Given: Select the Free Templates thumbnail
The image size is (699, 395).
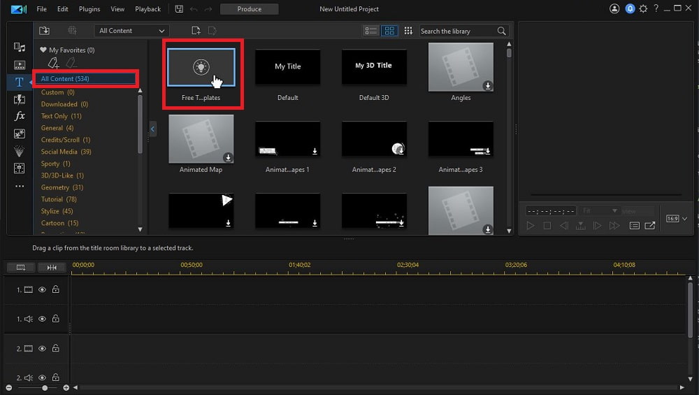Looking at the screenshot, I should (x=201, y=67).
